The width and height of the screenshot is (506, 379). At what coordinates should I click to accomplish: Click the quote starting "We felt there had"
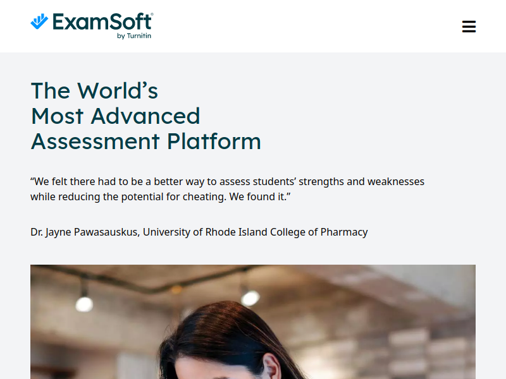click(x=227, y=189)
